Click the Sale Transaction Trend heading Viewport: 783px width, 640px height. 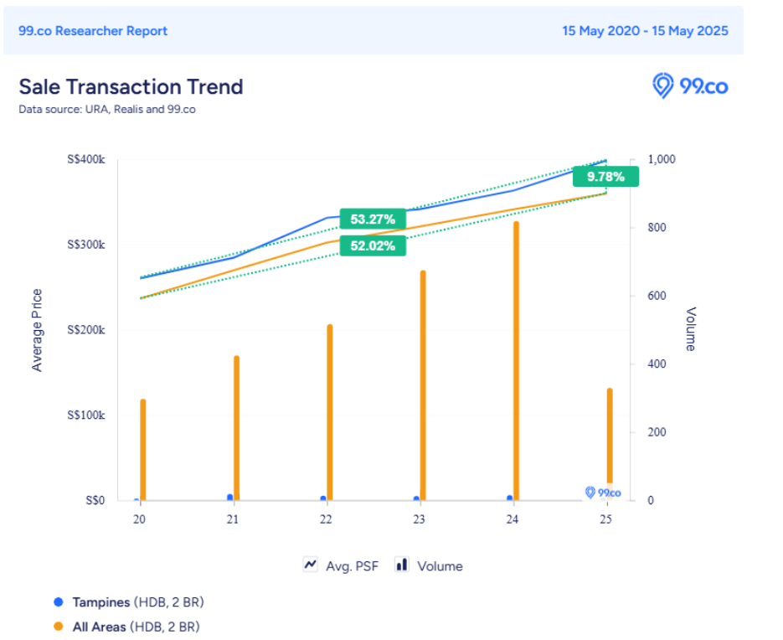(131, 87)
